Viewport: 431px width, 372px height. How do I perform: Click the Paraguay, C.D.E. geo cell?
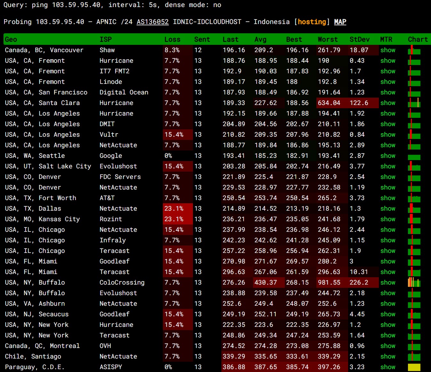[35, 367]
